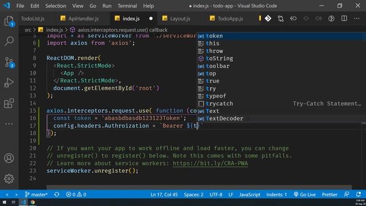Click the feedback icon in status bar
This screenshot has width=366, height=206.
click(347, 195)
